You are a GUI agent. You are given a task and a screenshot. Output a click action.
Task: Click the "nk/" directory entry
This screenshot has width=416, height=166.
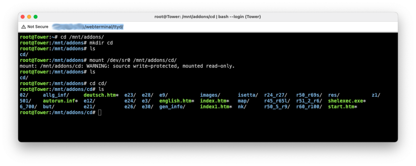242,107
